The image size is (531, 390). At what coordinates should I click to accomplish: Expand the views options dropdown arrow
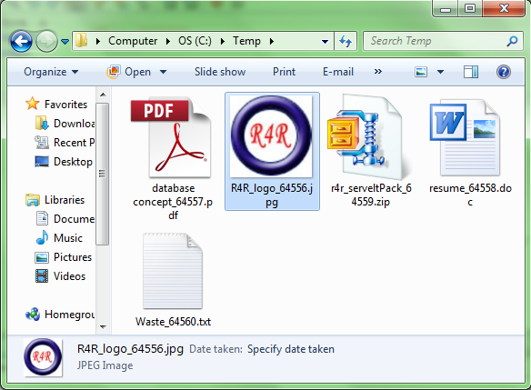(x=441, y=72)
